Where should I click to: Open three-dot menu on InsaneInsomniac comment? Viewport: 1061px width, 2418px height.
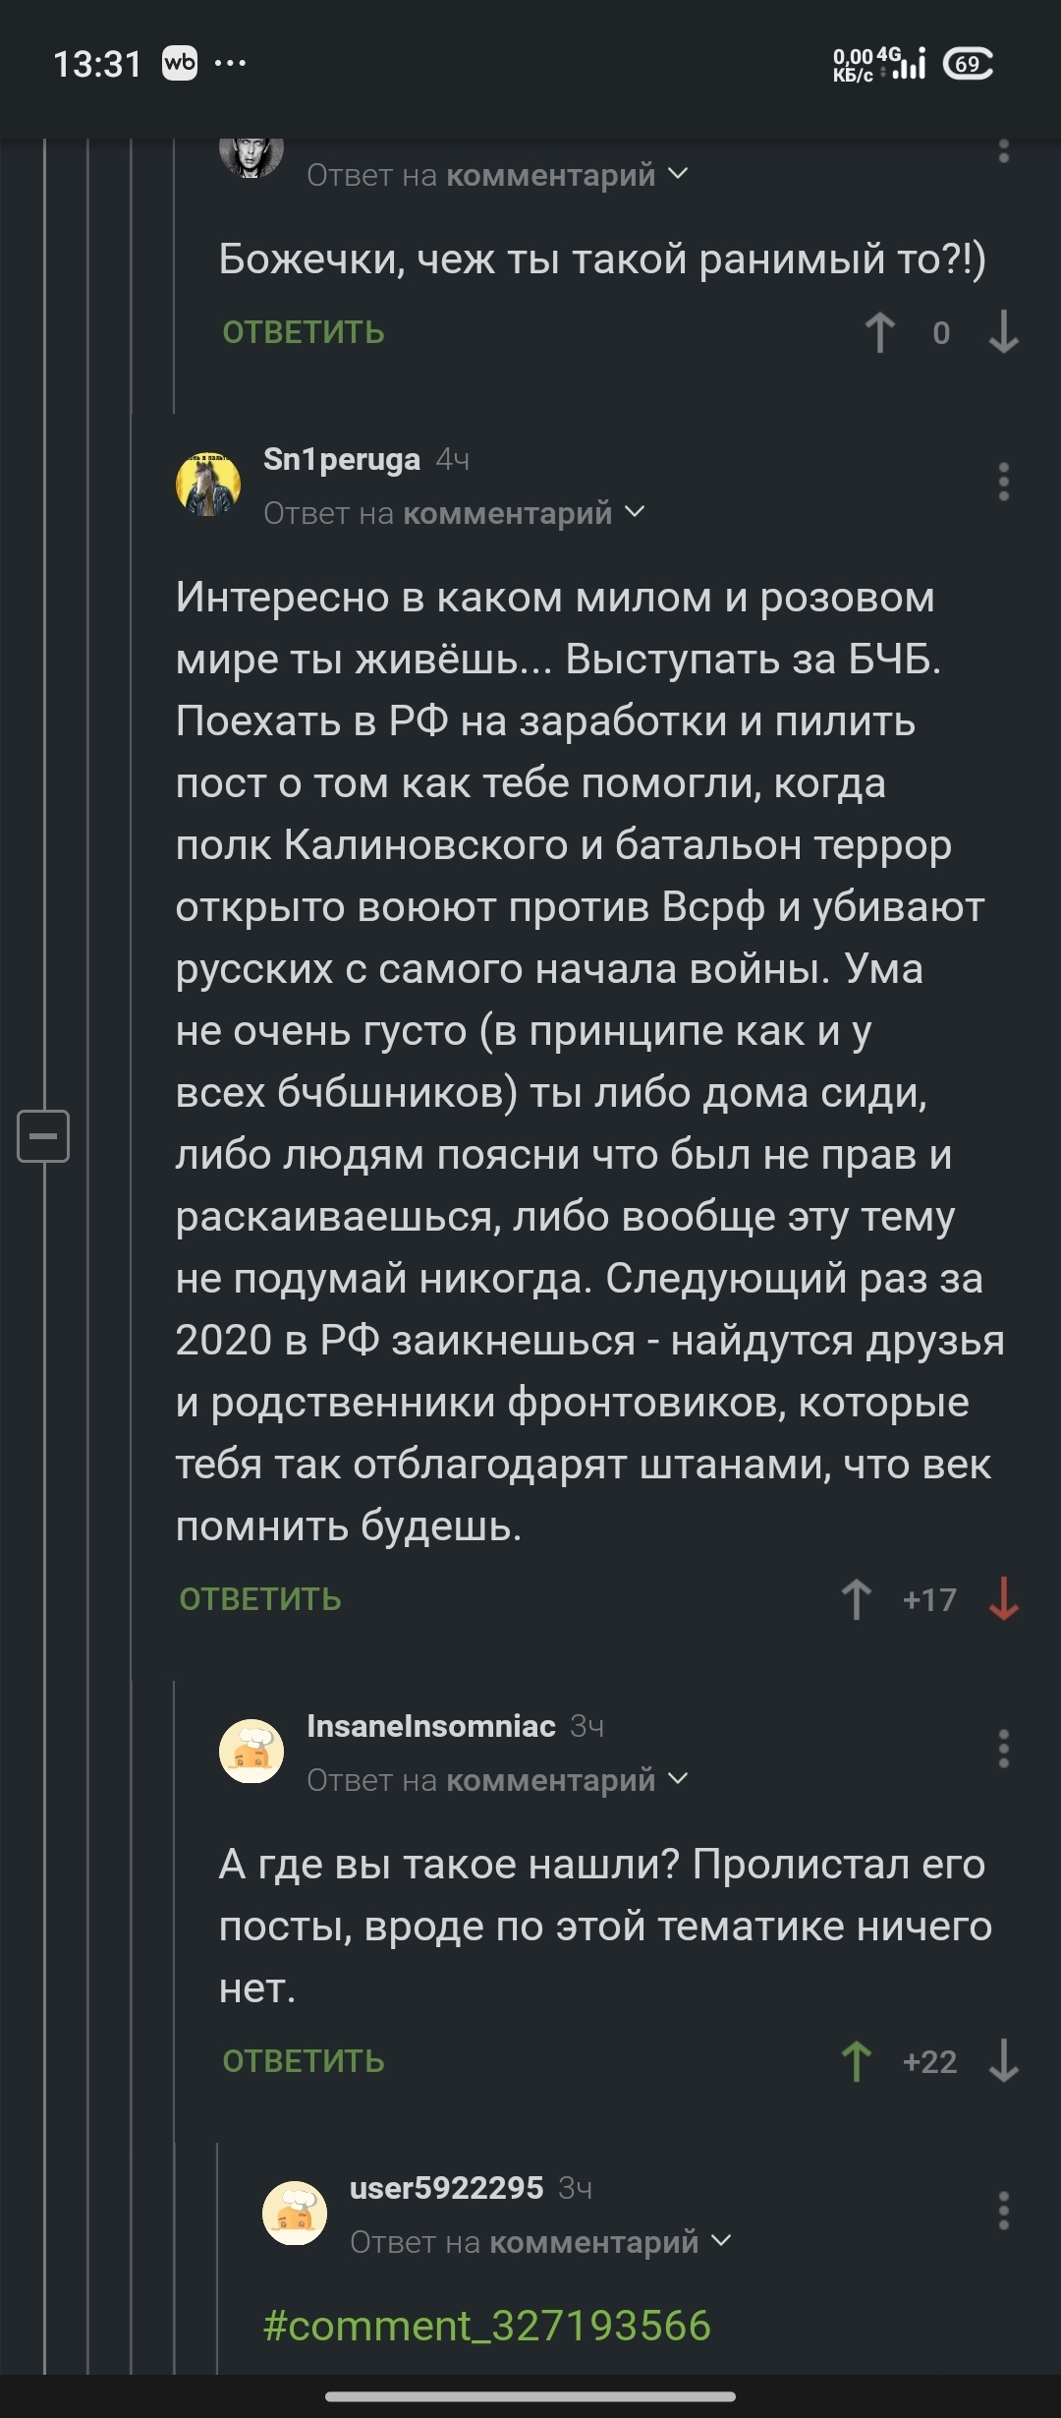click(1003, 1749)
